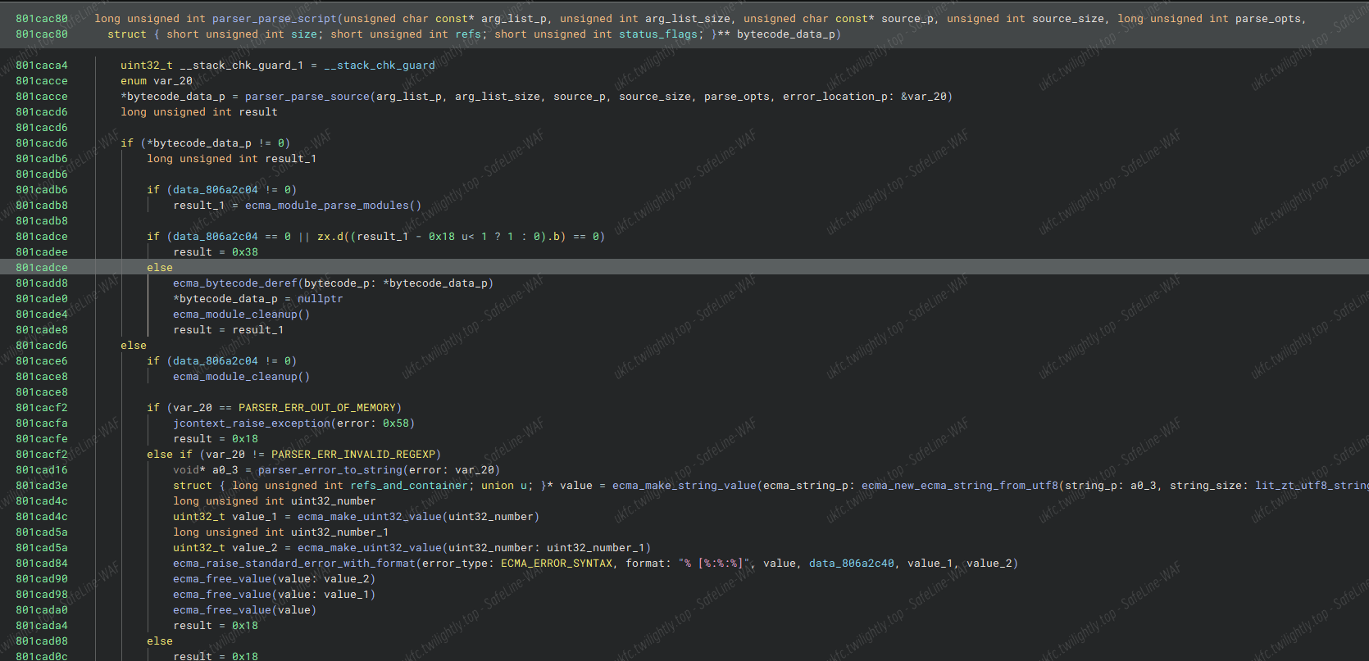
Task: Open the parser_parse_source function call
Action: click(307, 97)
